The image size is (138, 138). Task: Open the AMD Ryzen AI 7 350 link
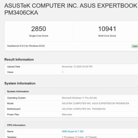pos(73,131)
